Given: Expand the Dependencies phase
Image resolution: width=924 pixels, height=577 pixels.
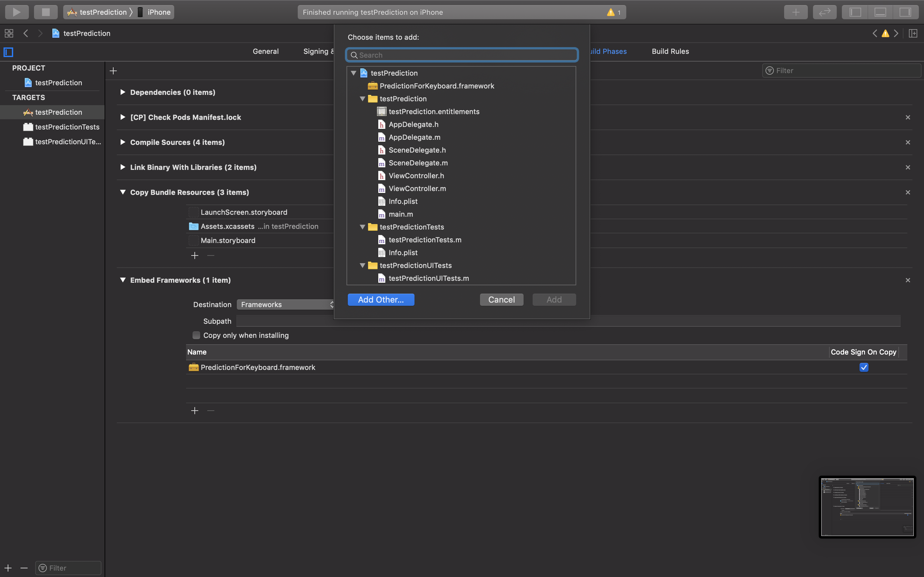Looking at the screenshot, I should (x=123, y=92).
